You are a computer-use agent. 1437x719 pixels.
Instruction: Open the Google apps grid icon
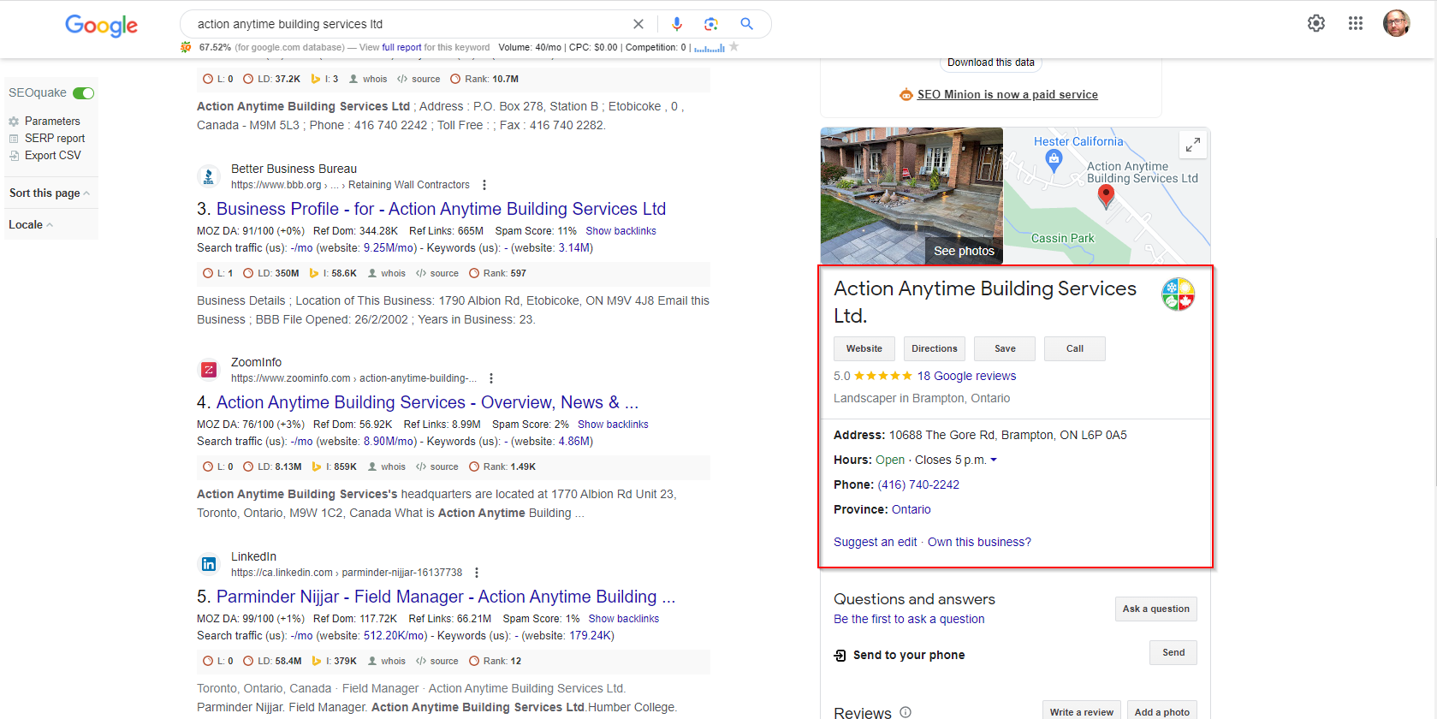coord(1356,23)
